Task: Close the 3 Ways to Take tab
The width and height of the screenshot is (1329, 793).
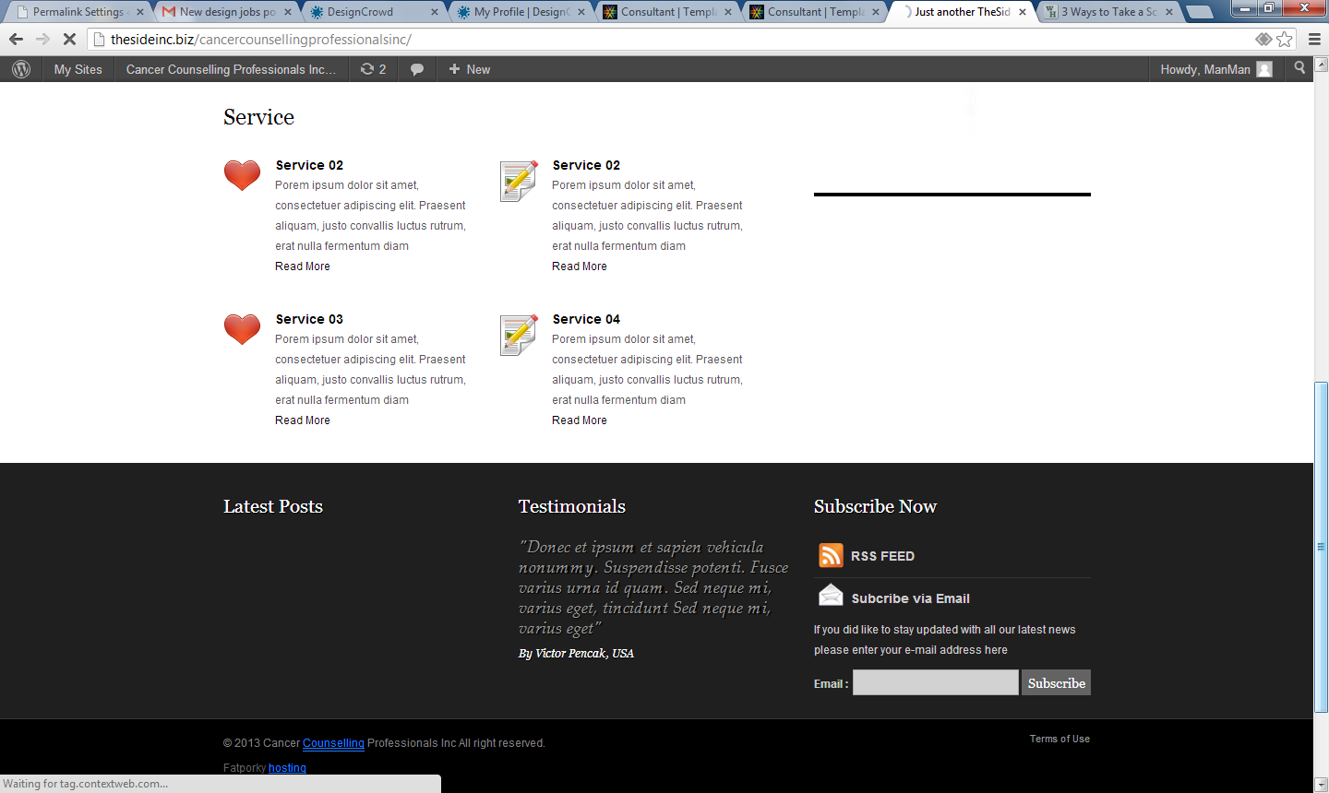Action: [x=1169, y=12]
